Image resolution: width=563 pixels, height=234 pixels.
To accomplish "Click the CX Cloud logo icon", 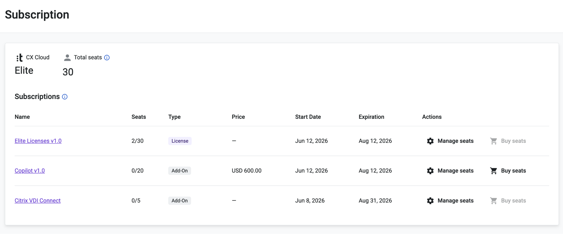I will pos(20,57).
